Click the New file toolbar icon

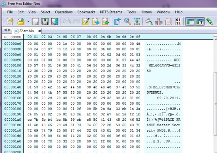pyautogui.click(x=10, y=21)
